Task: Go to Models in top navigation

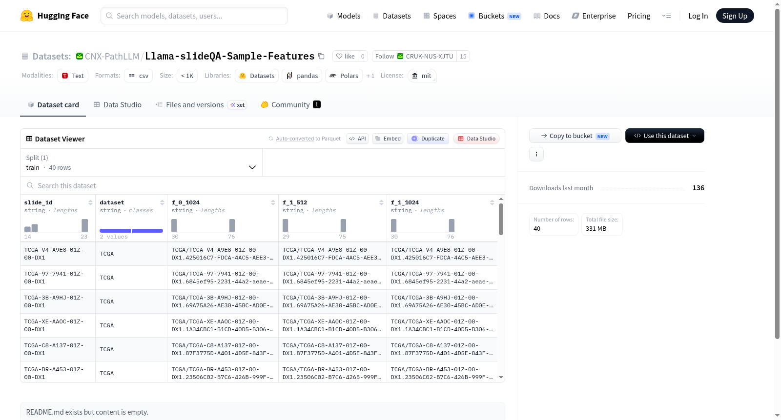Action: 344,16
